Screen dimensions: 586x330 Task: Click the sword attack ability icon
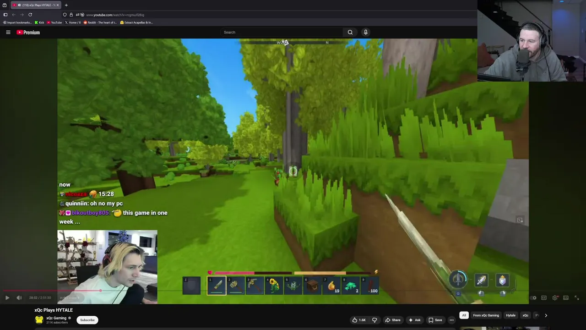(x=481, y=280)
